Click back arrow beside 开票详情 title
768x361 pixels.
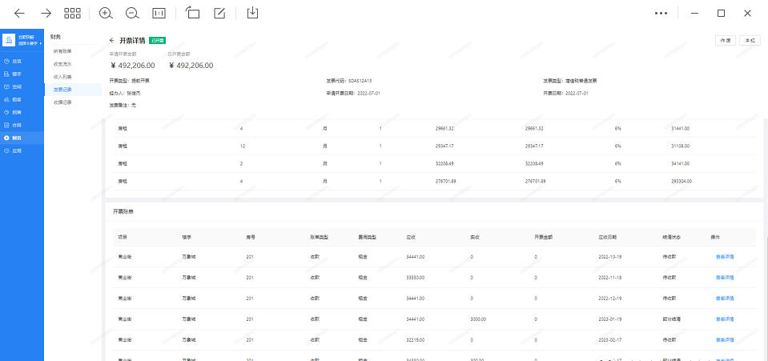pyautogui.click(x=112, y=40)
